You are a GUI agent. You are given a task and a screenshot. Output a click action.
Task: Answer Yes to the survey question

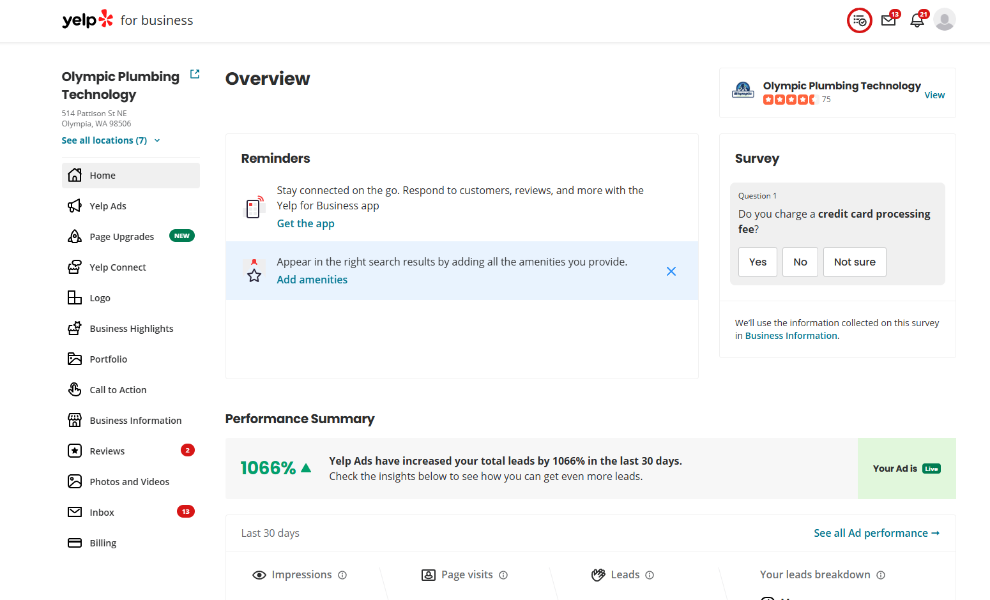758,262
